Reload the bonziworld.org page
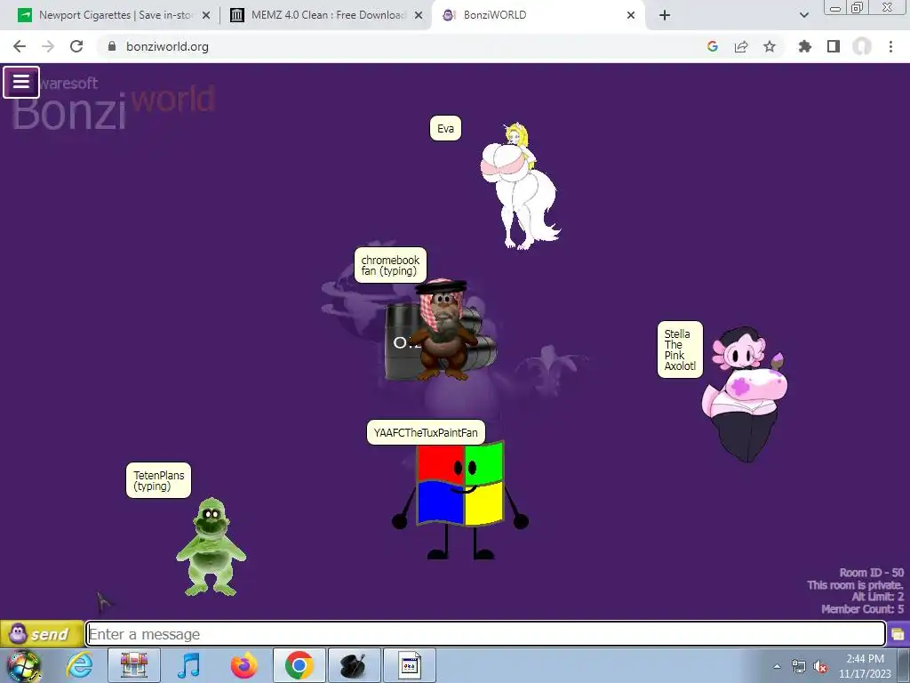This screenshot has height=683, width=910. 76,46
